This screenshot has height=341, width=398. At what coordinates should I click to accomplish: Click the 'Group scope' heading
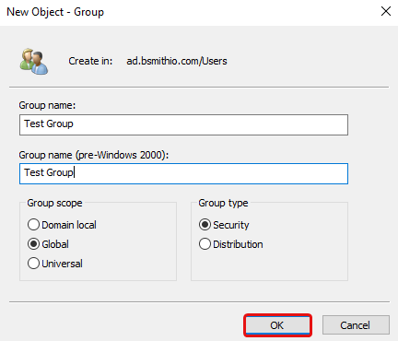coord(54,203)
